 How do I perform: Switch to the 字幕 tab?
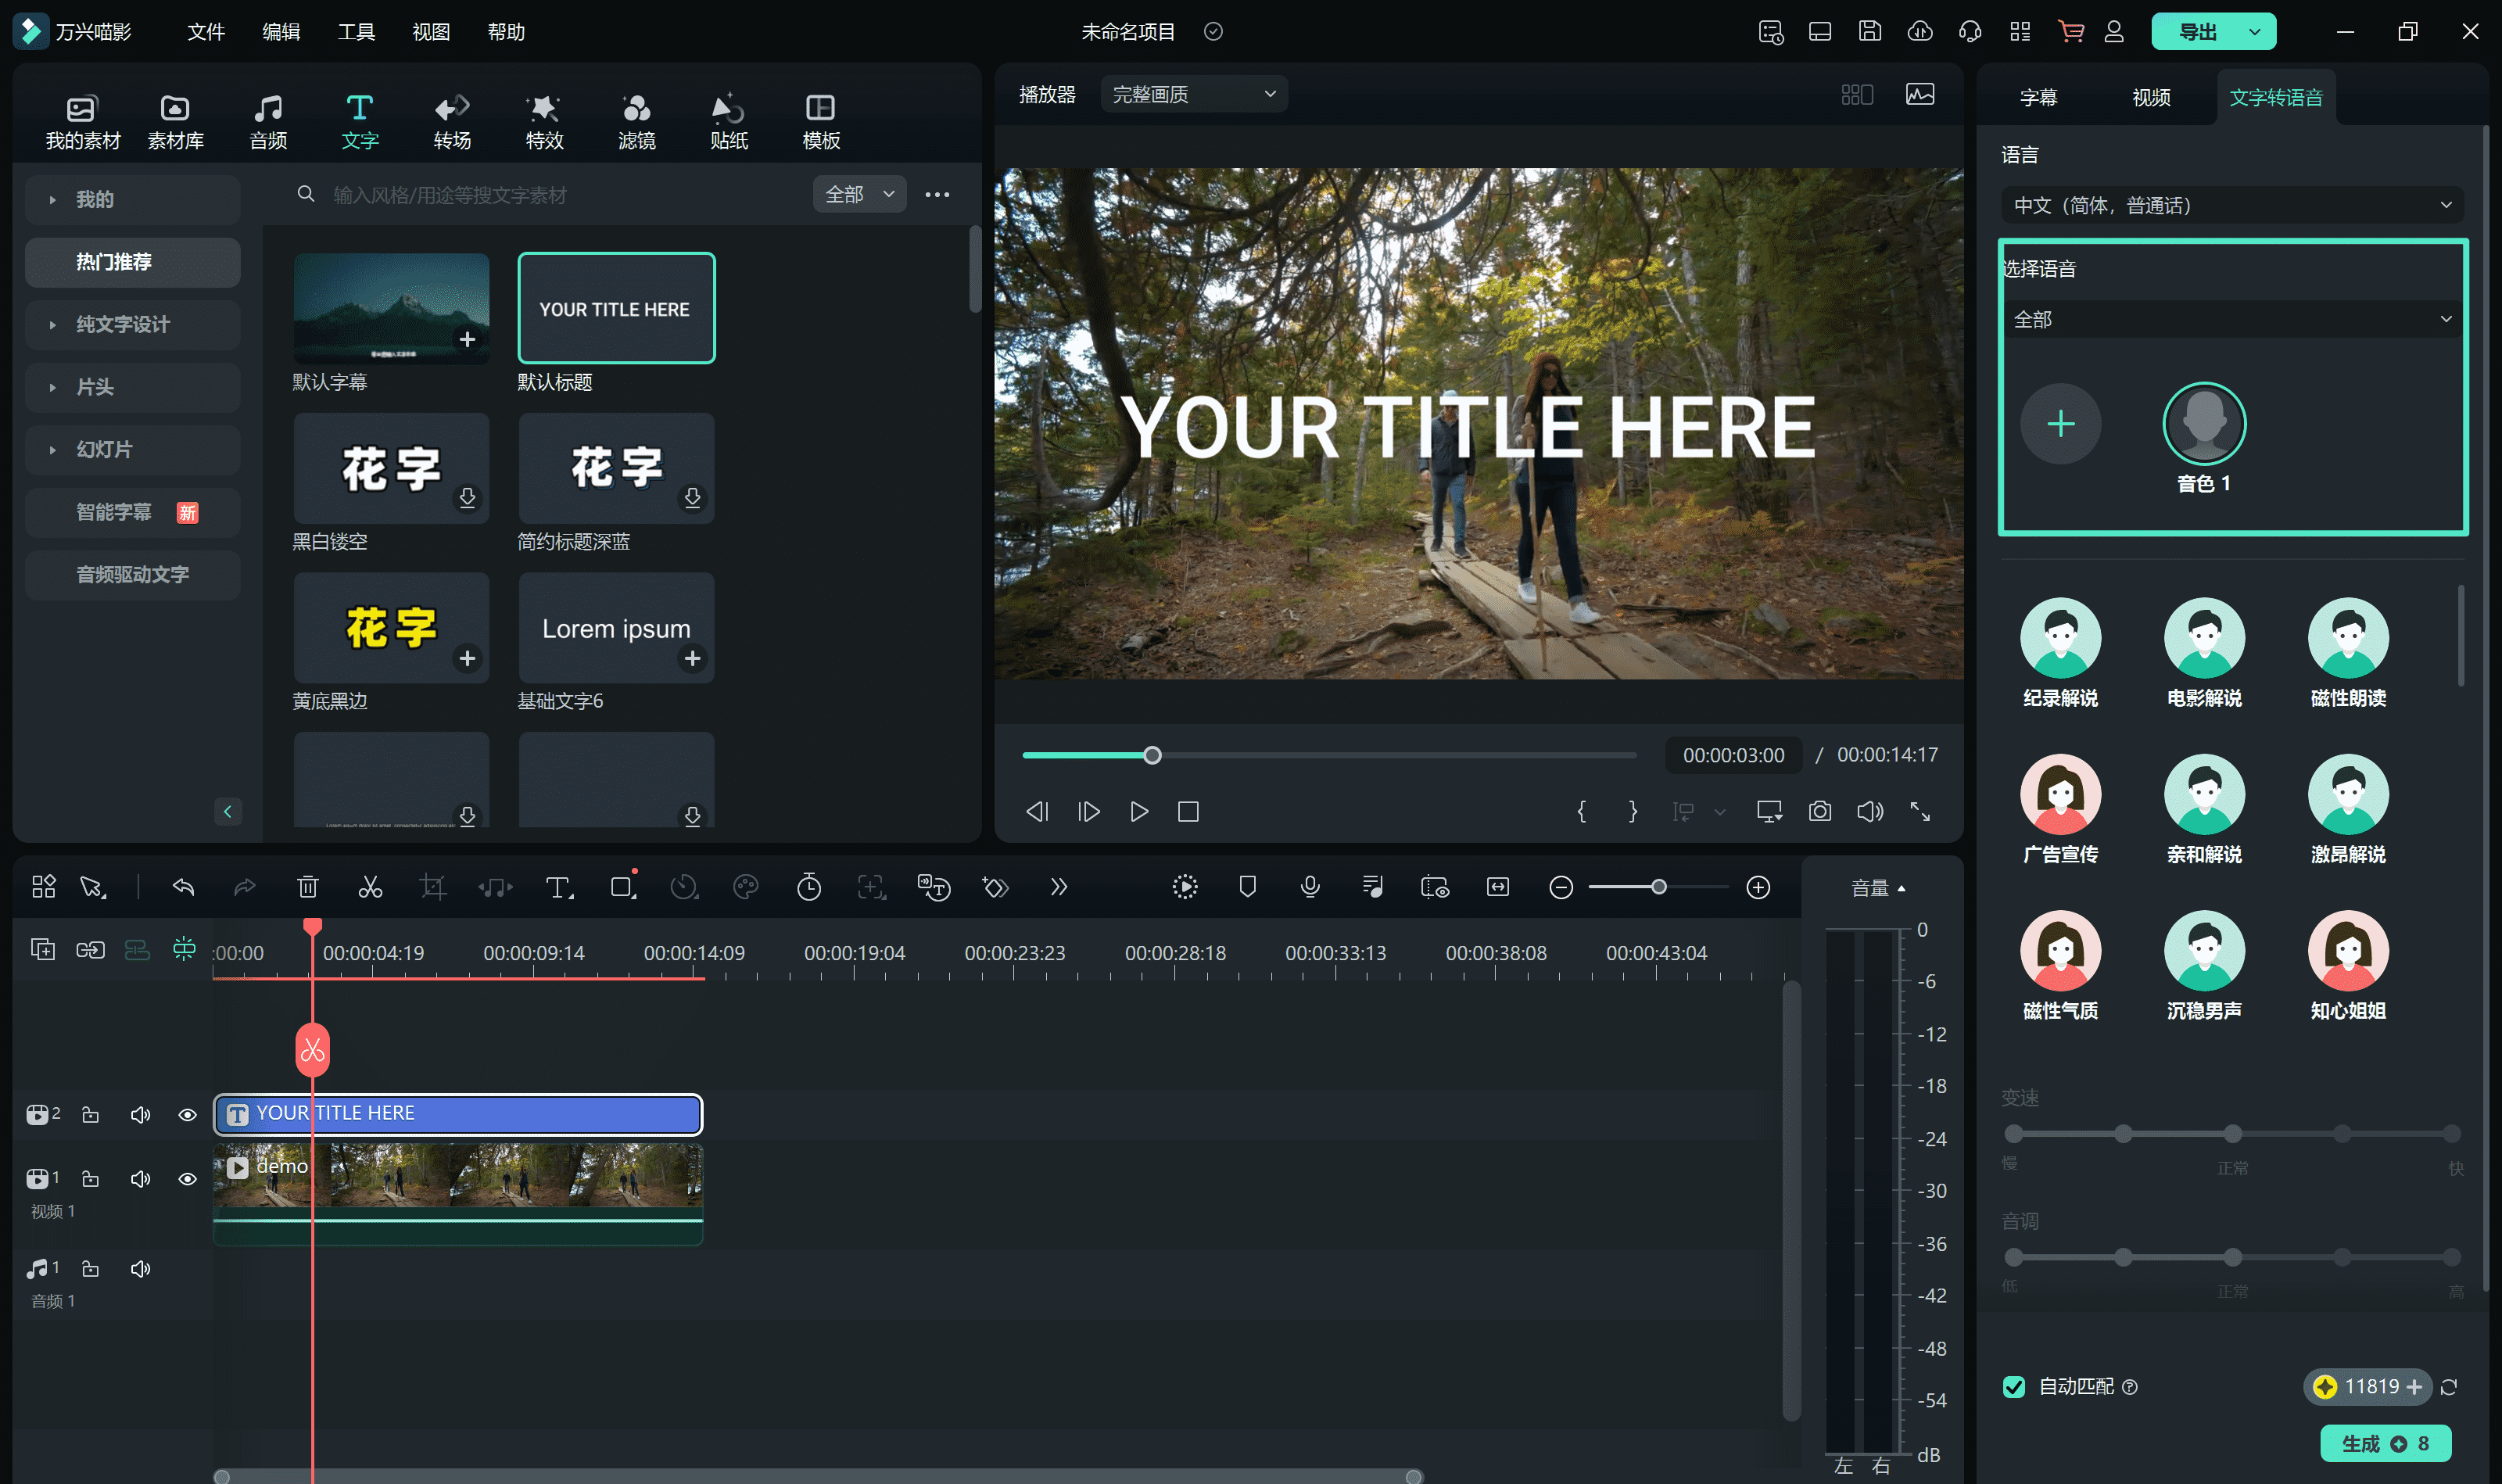pyautogui.click(x=2038, y=97)
